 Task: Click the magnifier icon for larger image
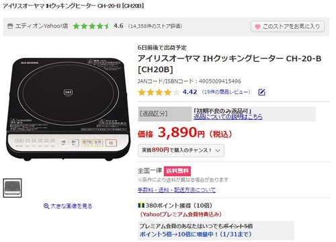tap(46, 206)
